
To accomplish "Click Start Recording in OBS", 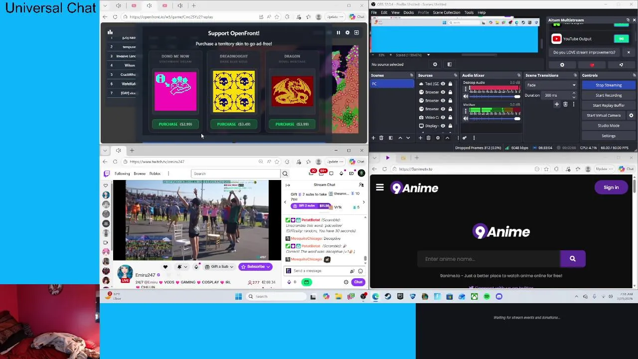I will [x=609, y=95].
